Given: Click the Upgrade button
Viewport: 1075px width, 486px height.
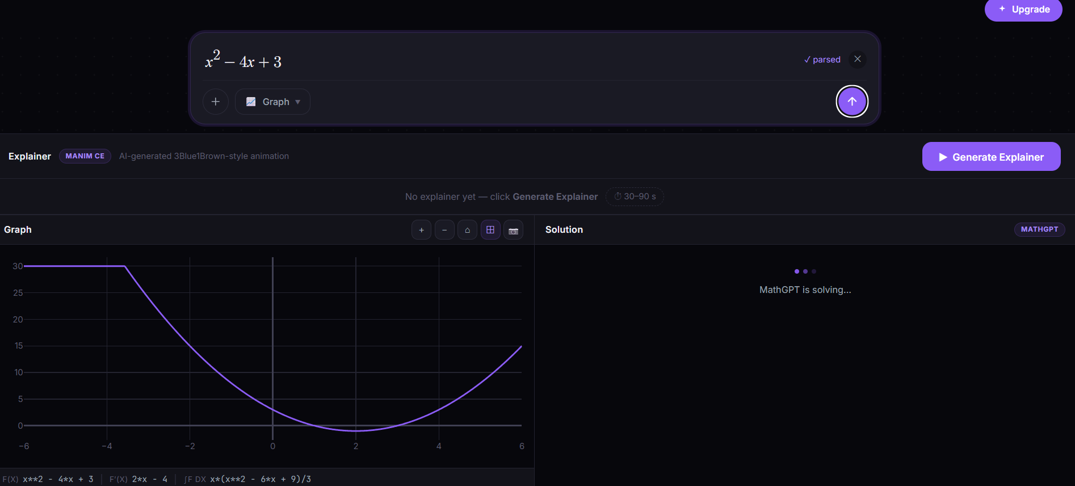Looking at the screenshot, I should click(x=1023, y=10).
